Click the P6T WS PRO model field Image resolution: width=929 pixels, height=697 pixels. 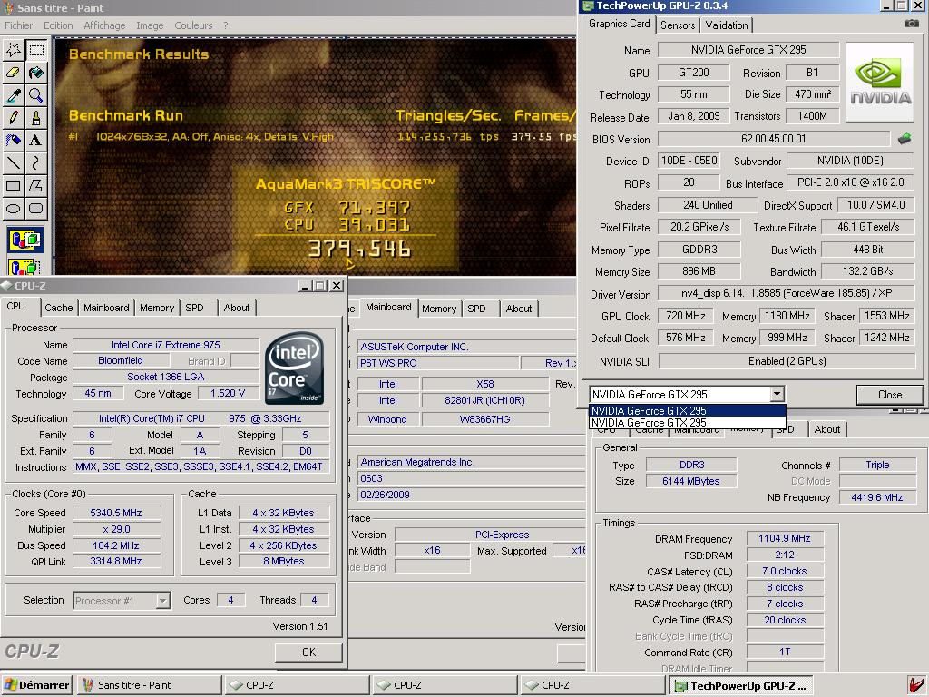click(x=437, y=363)
